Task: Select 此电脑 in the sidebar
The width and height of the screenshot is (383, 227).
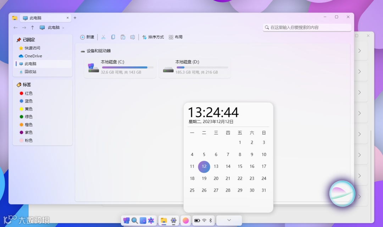Action: [x=43, y=64]
